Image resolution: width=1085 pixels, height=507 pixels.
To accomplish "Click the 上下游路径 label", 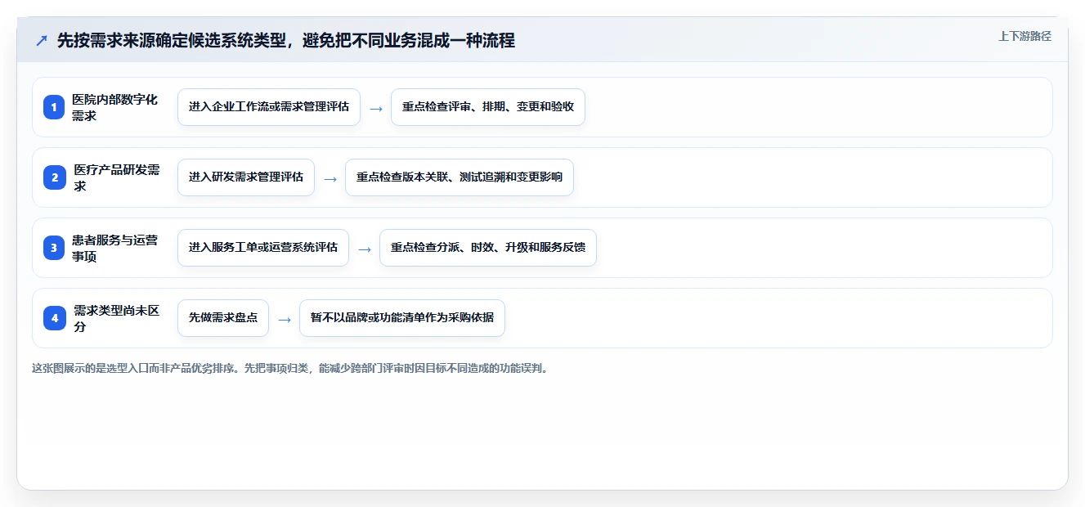I will 1024,37.
